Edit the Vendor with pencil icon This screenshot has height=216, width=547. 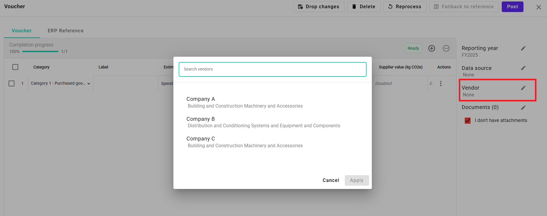(x=523, y=88)
